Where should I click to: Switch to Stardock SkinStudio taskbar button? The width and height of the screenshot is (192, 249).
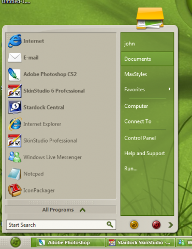141,242
